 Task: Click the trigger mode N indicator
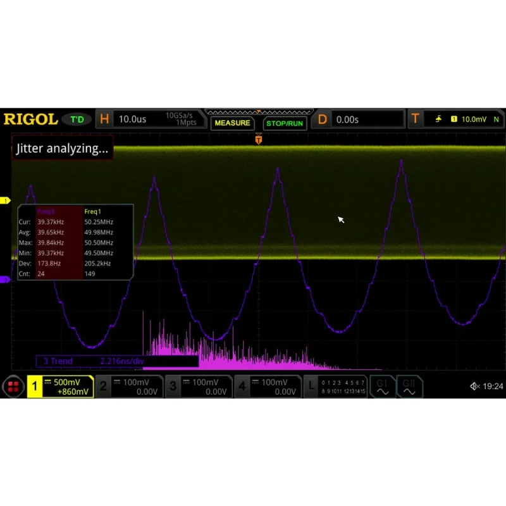tap(496, 120)
